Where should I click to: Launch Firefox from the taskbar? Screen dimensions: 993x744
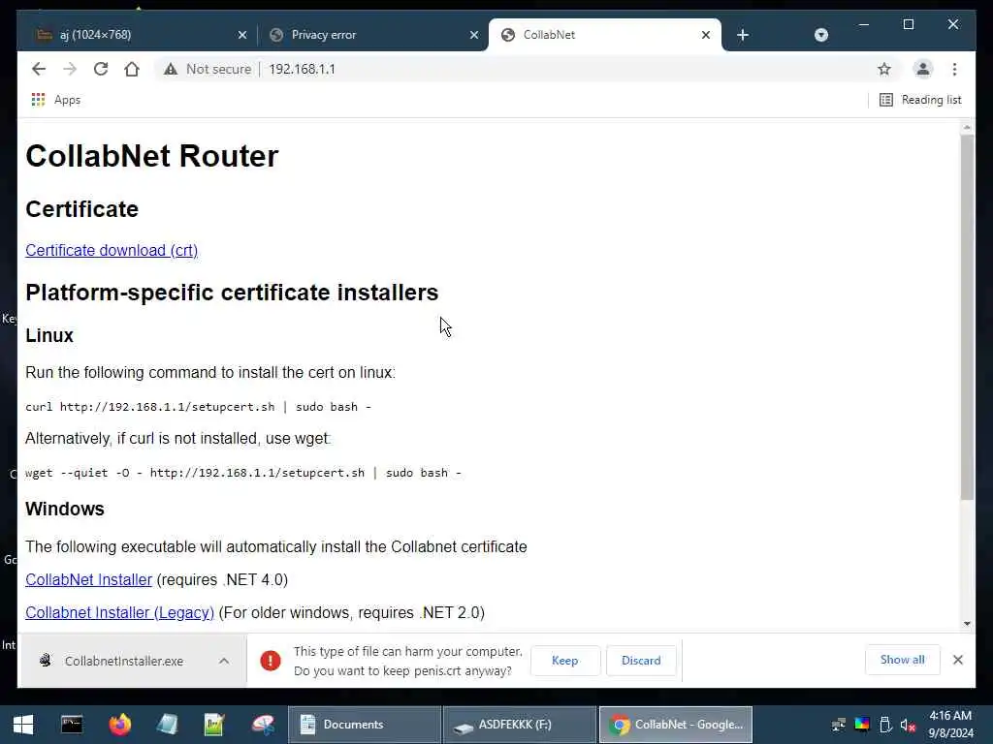(x=119, y=725)
